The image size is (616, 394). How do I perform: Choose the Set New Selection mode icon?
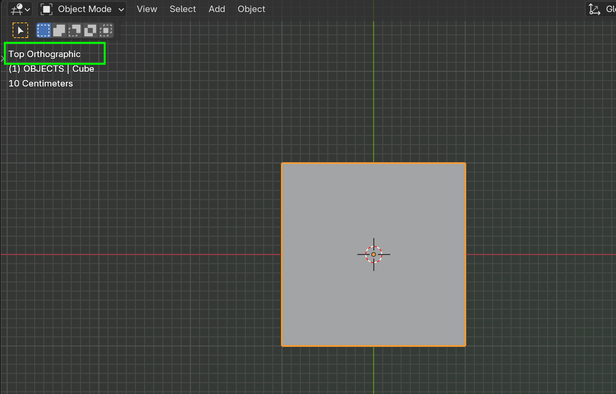[x=44, y=31]
